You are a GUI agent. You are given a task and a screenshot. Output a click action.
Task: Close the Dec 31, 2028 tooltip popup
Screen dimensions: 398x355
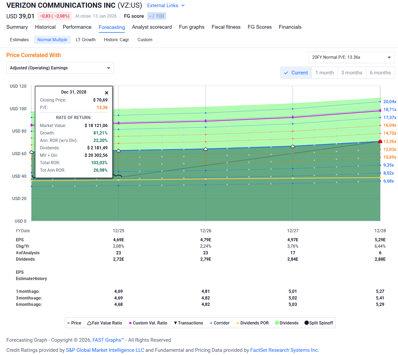106,93
